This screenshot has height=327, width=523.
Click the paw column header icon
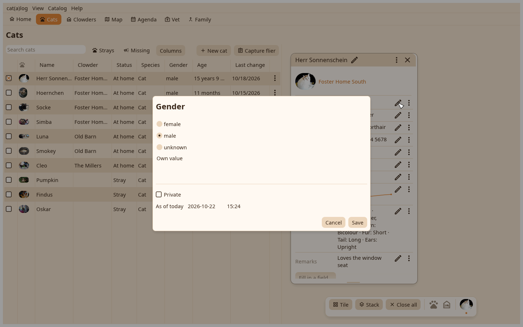click(22, 65)
